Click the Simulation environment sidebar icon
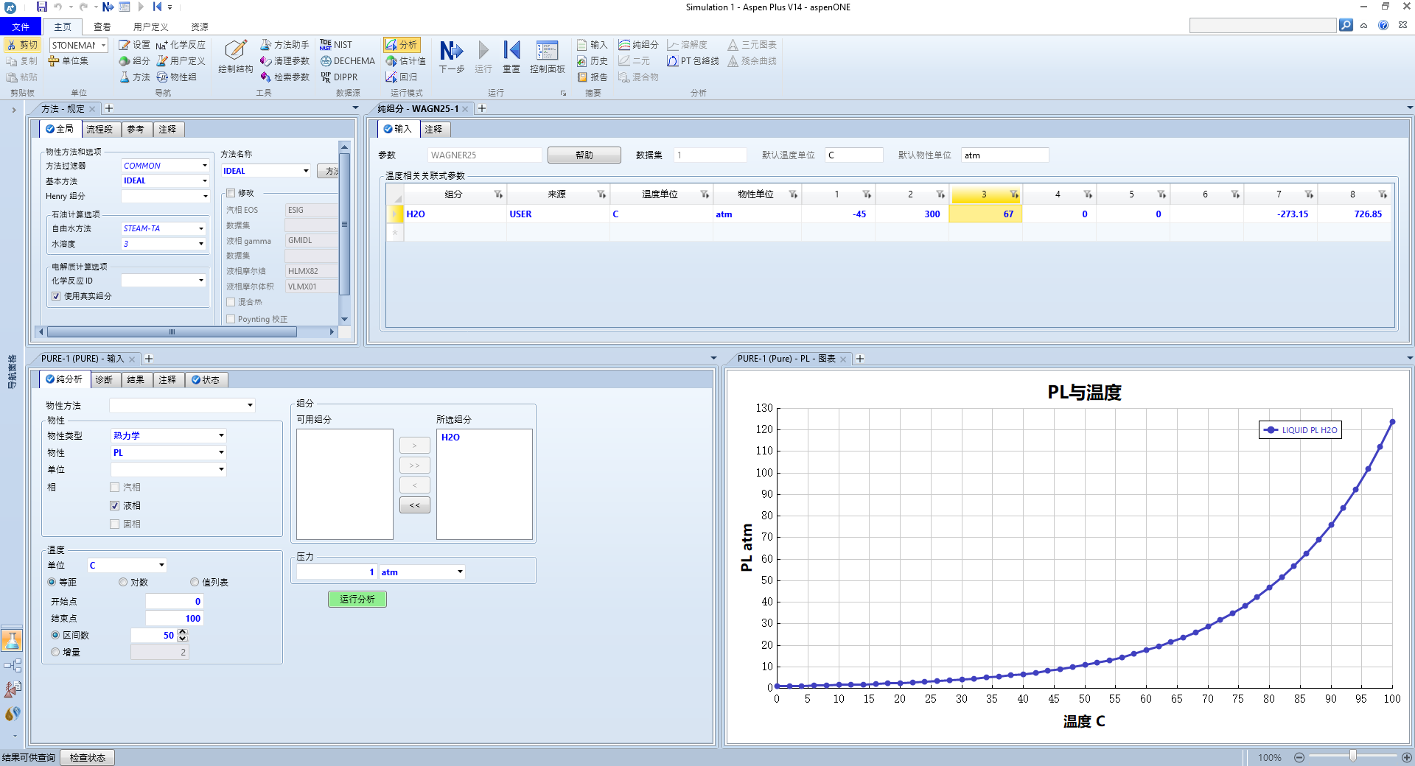 (x=12, y=666)
